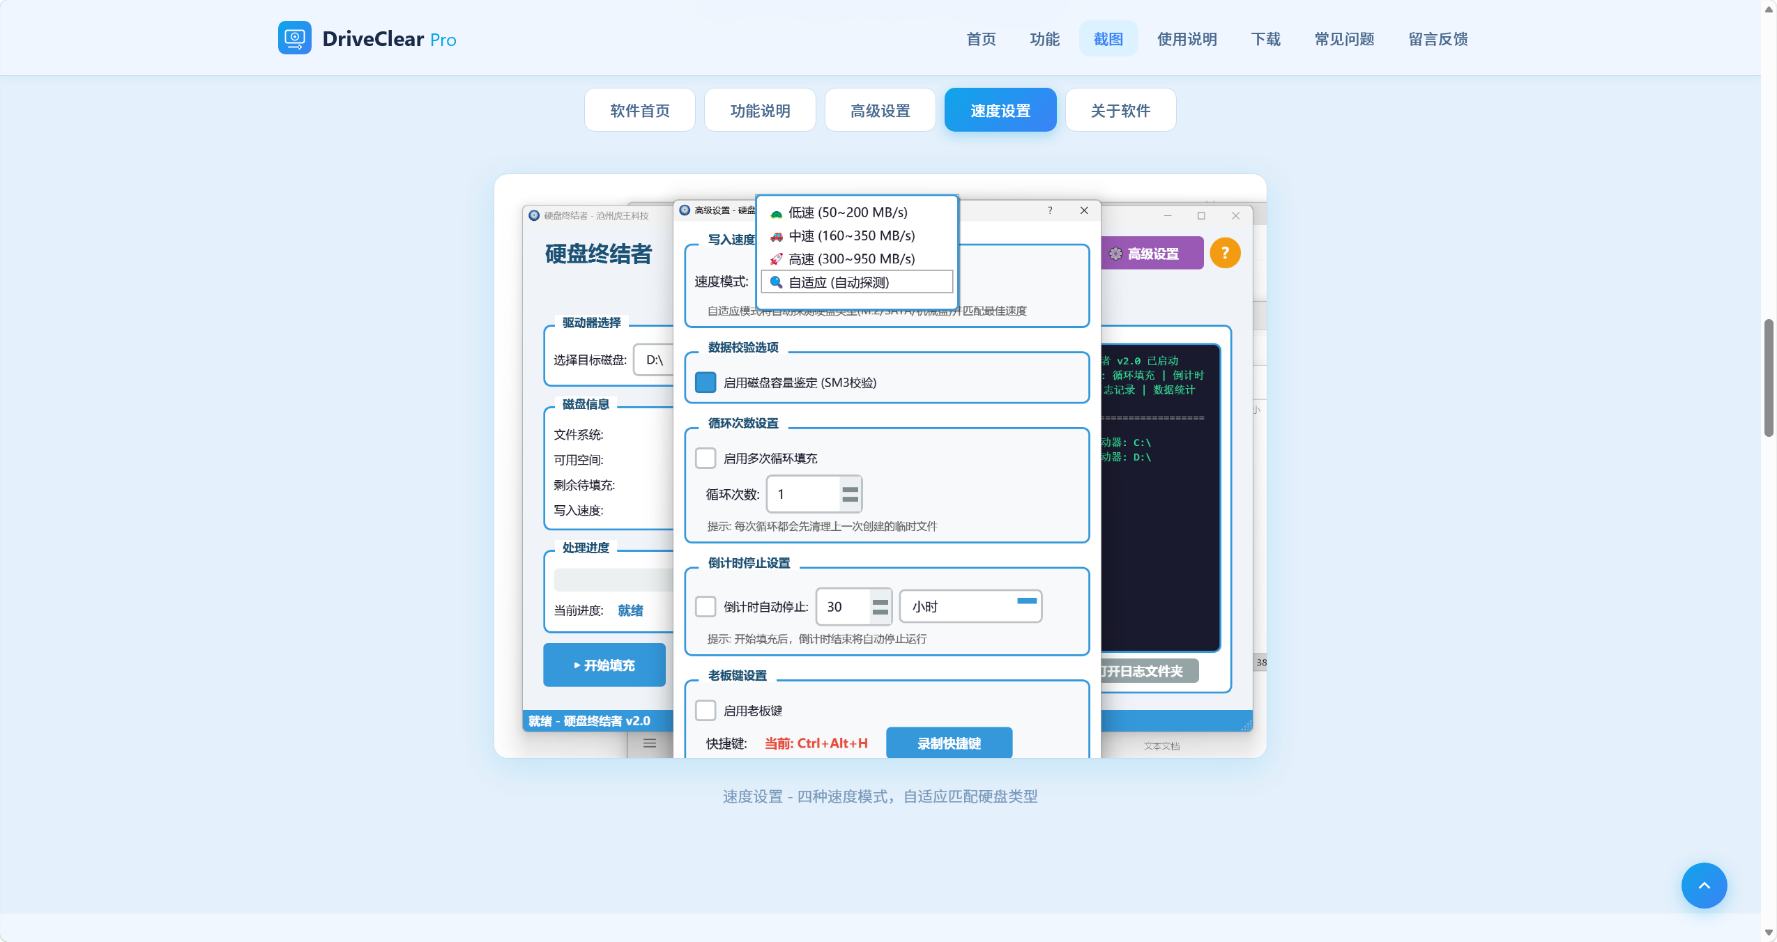Open the 小时 time unit dropdown
Screen dimensions: 1777x942
[970, 606]
